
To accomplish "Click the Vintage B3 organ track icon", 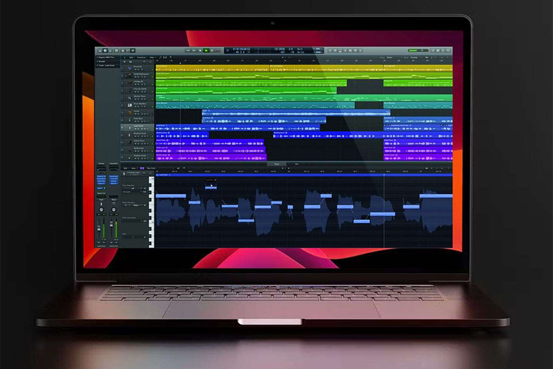I will click(130, 82).
